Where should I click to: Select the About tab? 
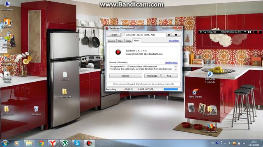click(x=136, y=40)
